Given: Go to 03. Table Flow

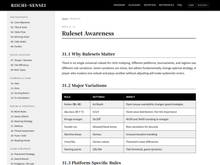Looking at the screenshot, I should coord(18,32).
